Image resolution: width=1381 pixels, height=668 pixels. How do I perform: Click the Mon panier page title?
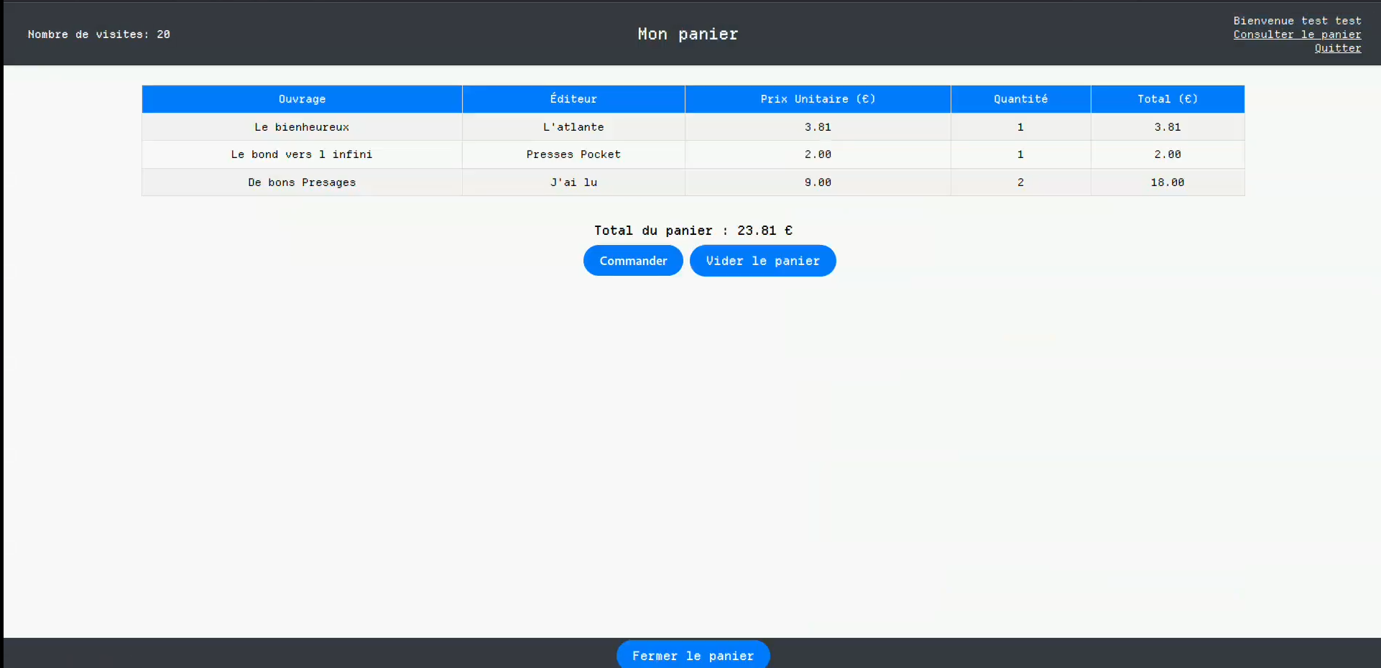click(688, 34)
